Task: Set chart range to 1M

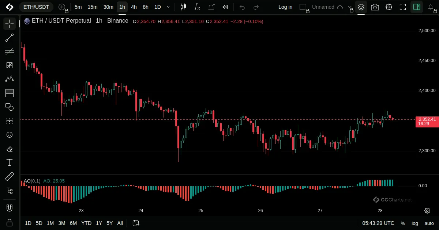Action: coord(50,223)
